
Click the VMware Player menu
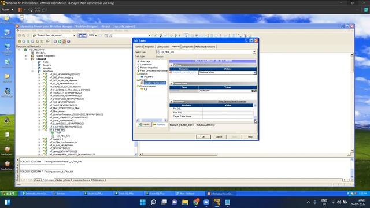pos(7,10)
